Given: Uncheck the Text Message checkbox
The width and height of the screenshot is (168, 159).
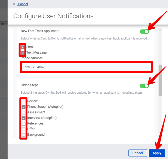Looking at the screenshot, I should coord(23,53).
